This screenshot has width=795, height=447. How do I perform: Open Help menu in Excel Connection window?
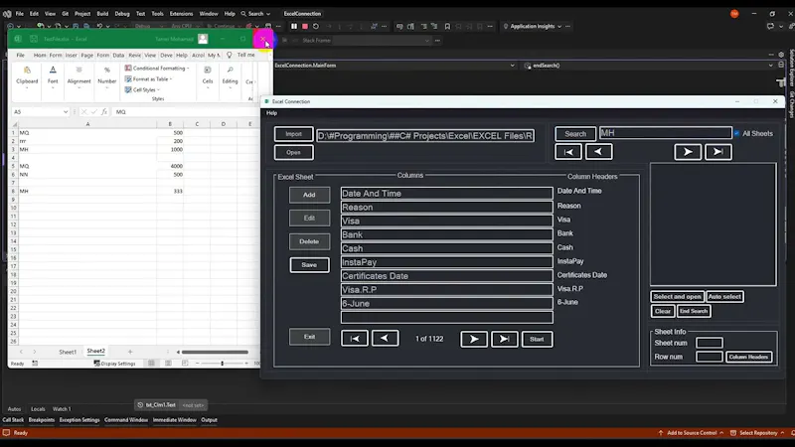[271, 113]
